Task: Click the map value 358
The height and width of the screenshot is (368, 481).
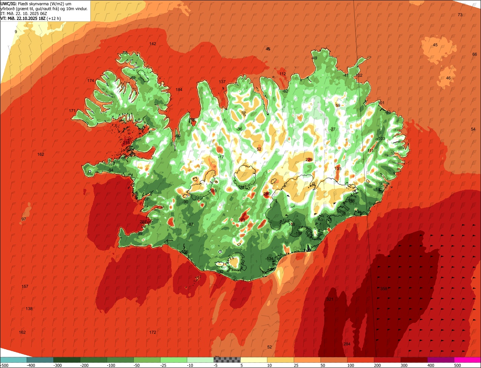Action: (x=383, y=289)
